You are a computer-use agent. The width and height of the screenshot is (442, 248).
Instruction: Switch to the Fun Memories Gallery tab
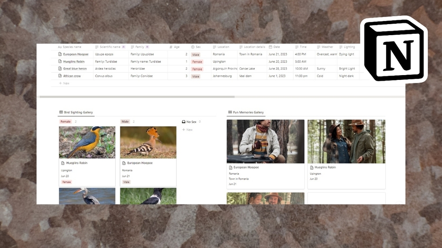click(246, 112)
